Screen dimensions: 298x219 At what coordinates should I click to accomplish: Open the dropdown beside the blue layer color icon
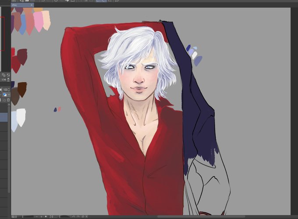coord(9,94)
